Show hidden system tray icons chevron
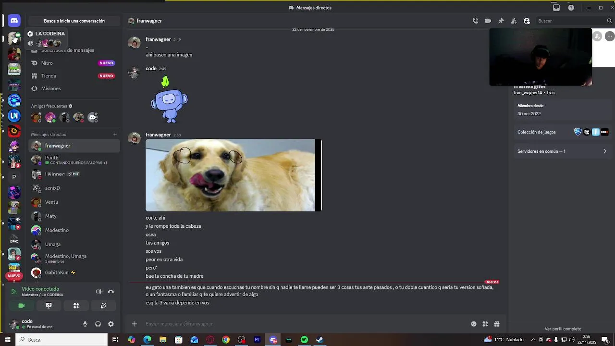The height and width of the screenshot is (346, 615). [x=533, y=340]
